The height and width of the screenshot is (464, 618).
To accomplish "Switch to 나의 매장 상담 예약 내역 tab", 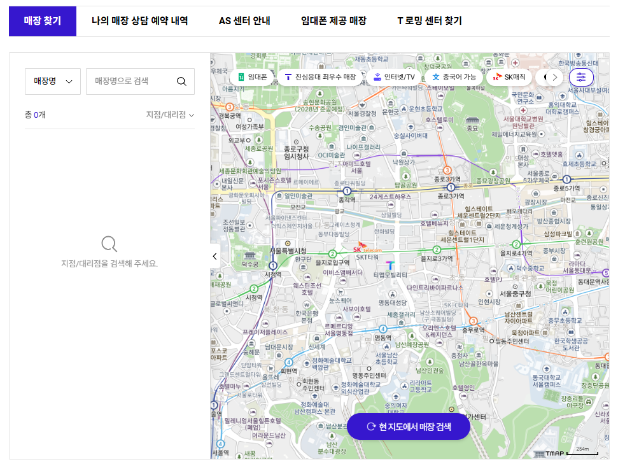I will click(139, 21).
